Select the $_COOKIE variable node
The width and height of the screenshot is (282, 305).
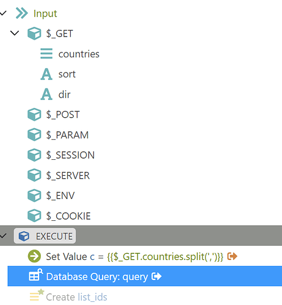pyautogui.click(x=59, y=216)
